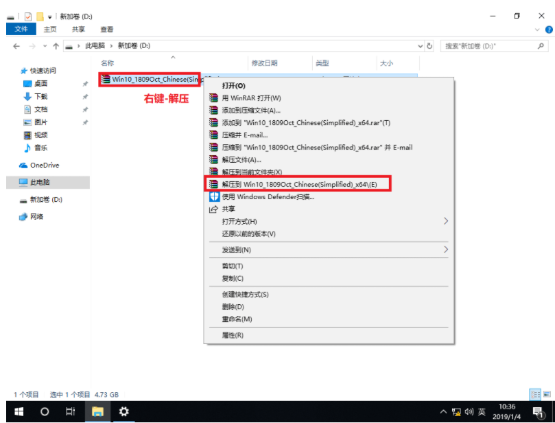The height and width of the screenshot is (423, 555).
Task: Switch to large icons view layout
Action: pos(545,394)
